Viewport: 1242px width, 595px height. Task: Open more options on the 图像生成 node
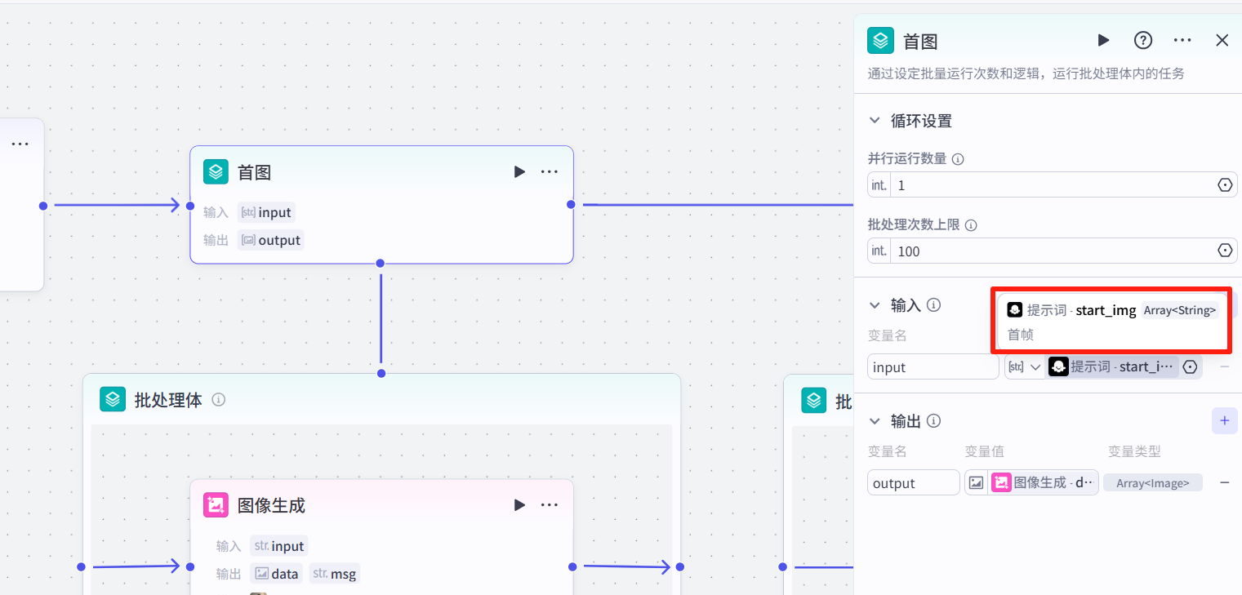pos(550,504)
